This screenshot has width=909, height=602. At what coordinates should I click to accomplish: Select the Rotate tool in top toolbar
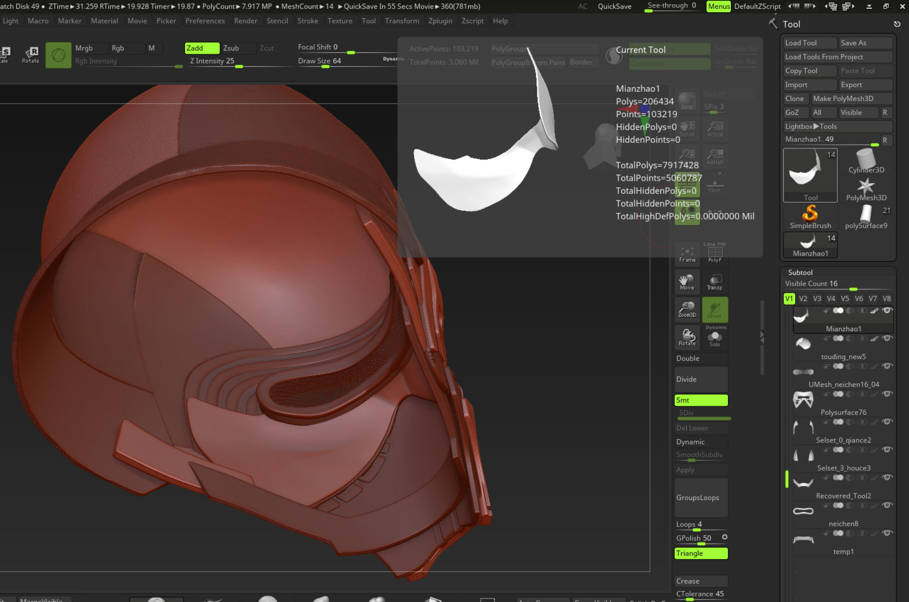[31, 55]
